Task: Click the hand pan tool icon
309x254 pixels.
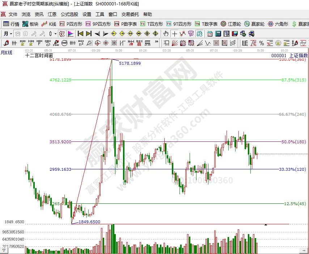Action: [166, 34]
